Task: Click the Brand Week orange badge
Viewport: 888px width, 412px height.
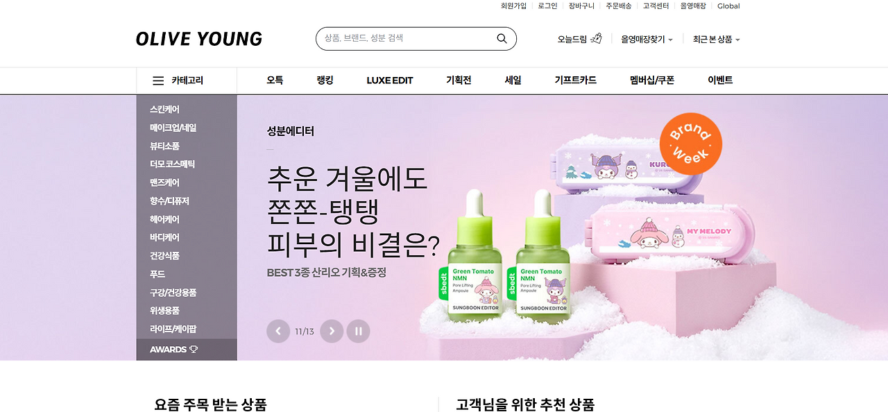Action: 690,144
